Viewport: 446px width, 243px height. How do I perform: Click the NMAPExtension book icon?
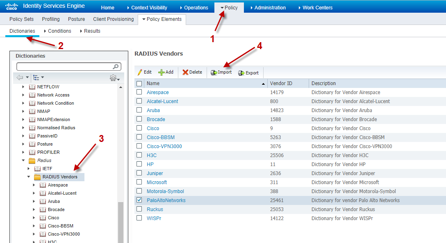[32, 120]
